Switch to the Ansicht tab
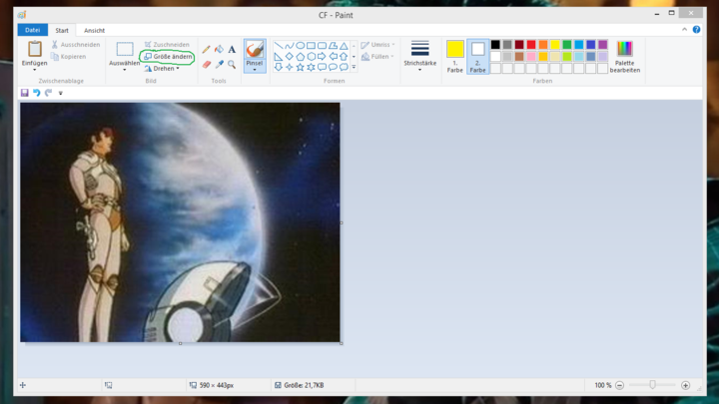719x404 pixels. coord(94,31)
